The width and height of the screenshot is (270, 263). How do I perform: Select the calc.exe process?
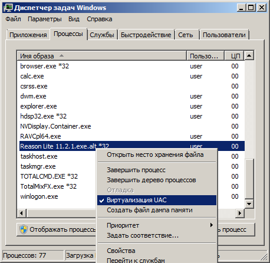131,76
